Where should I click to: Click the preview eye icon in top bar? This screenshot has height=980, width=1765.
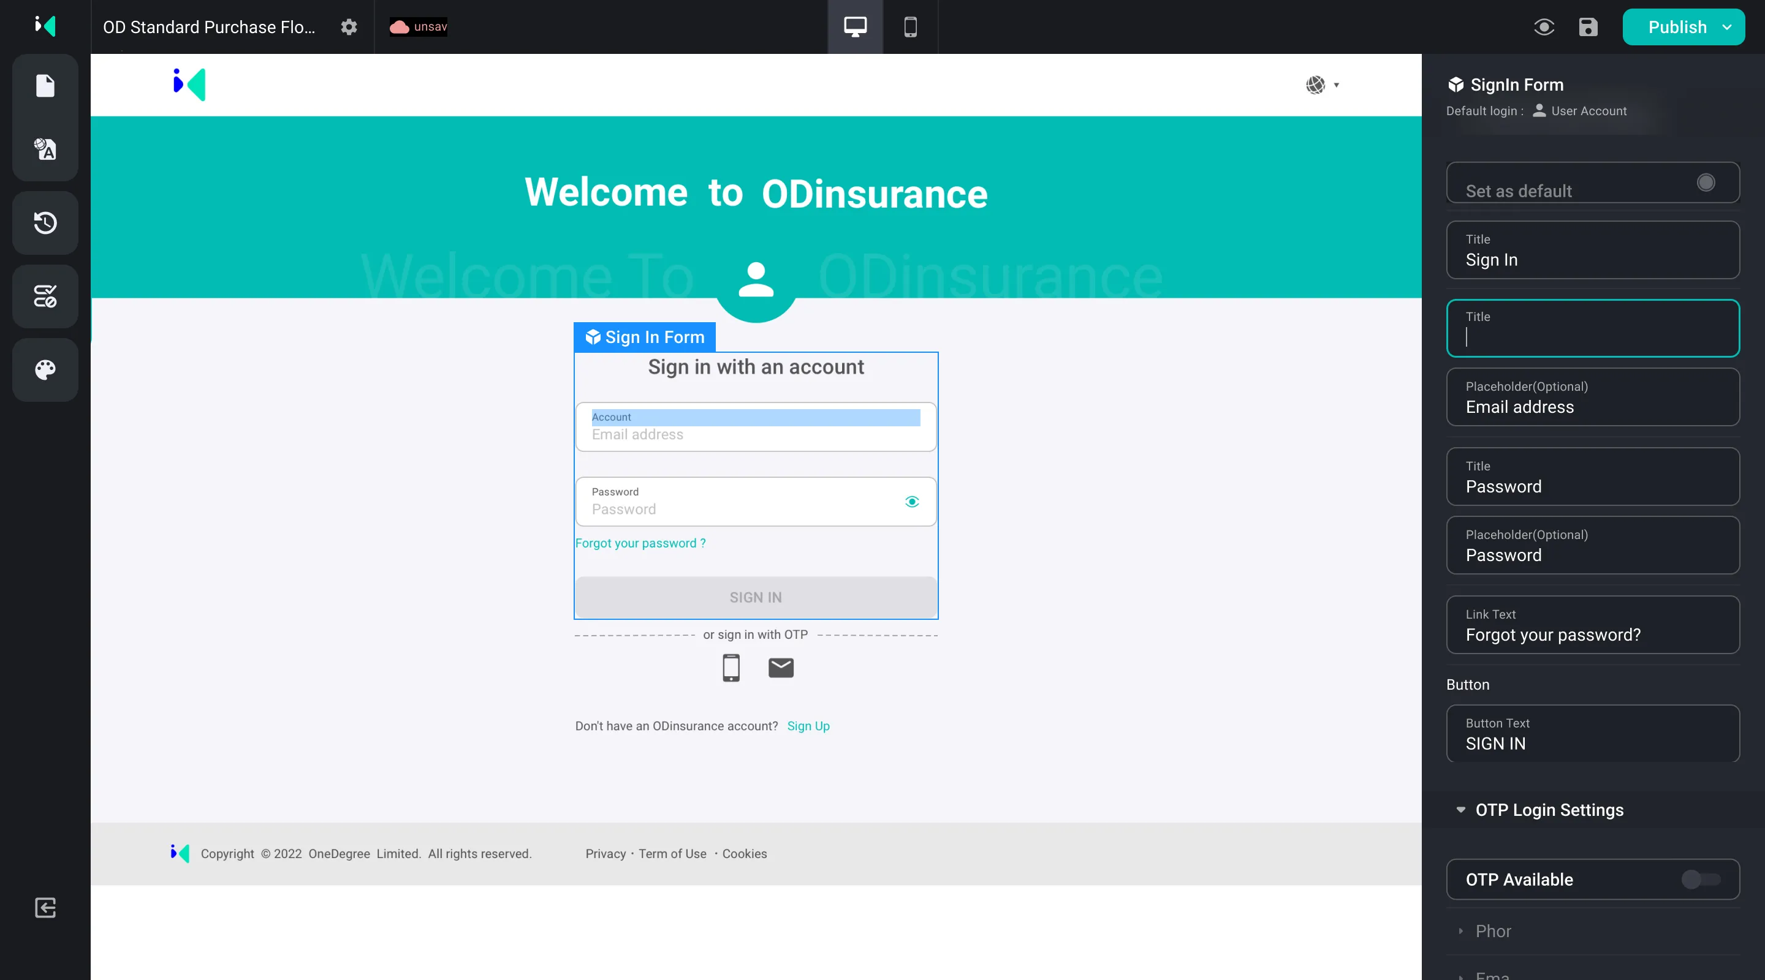click(1544, 27)
